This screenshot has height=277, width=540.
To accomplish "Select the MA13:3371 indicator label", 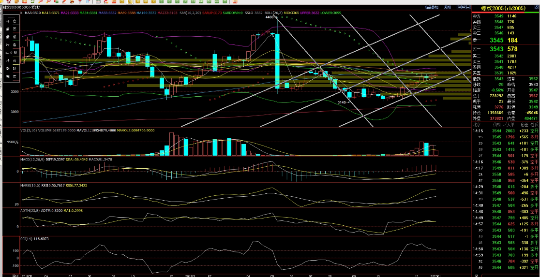I will [51, 13].
